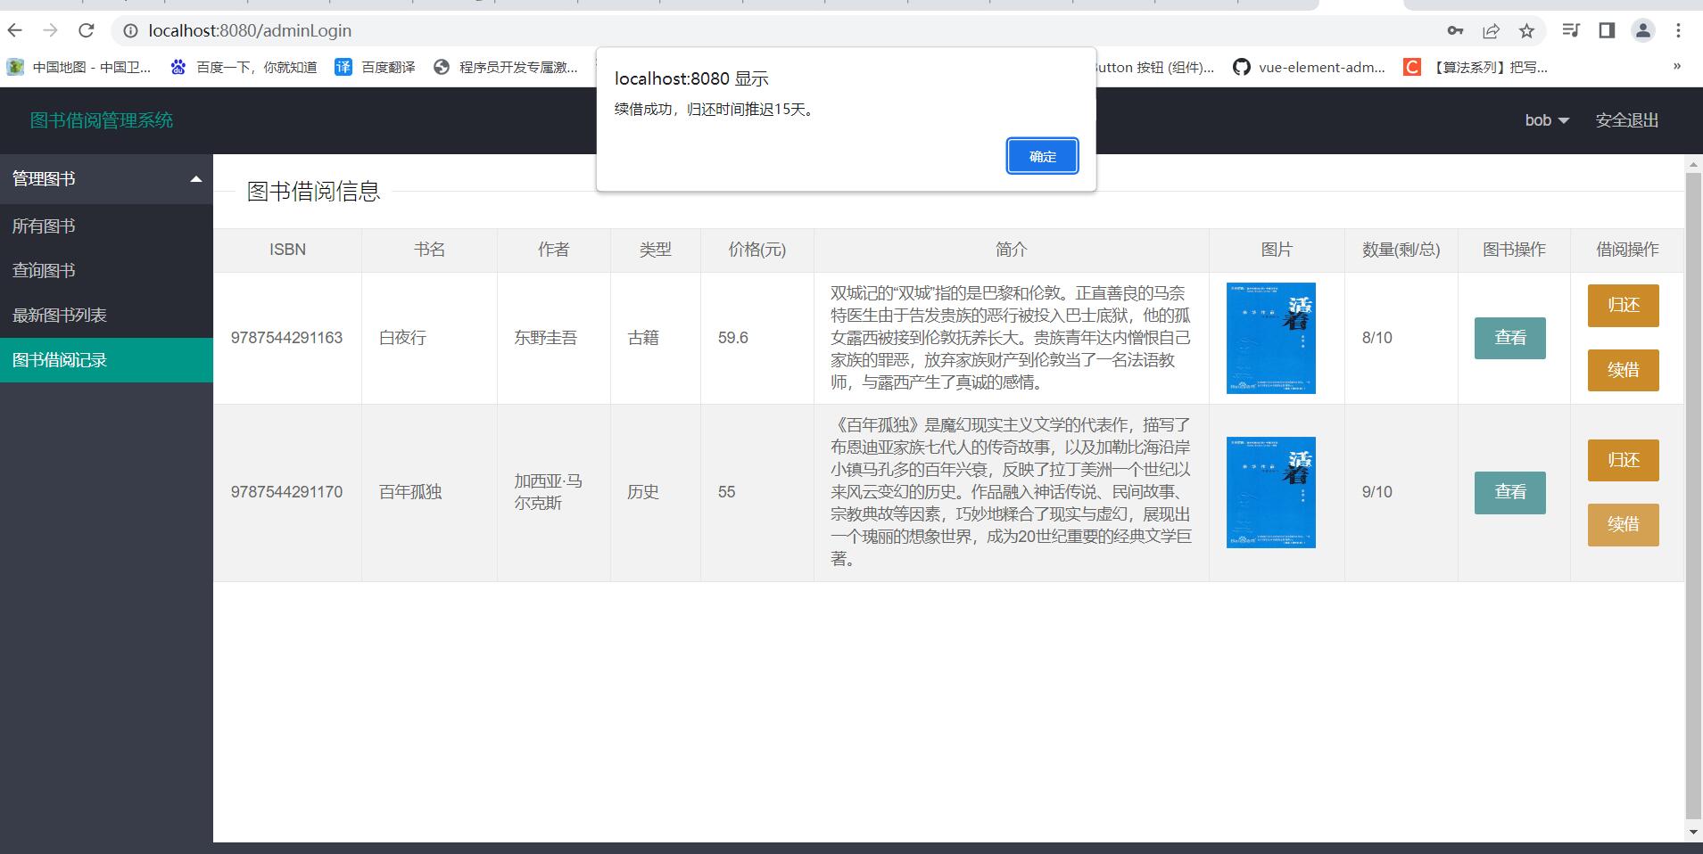Click ISBN 9787544291163 cell
This screenshot has height=854, width=1703.
(x=286, y=338)
